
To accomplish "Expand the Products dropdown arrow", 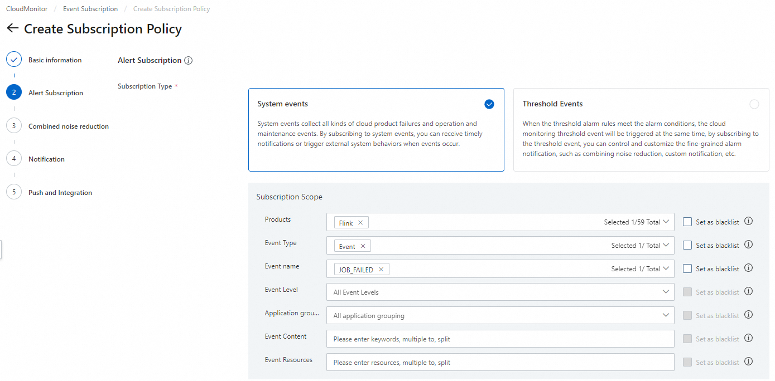I will click(666, 222).
